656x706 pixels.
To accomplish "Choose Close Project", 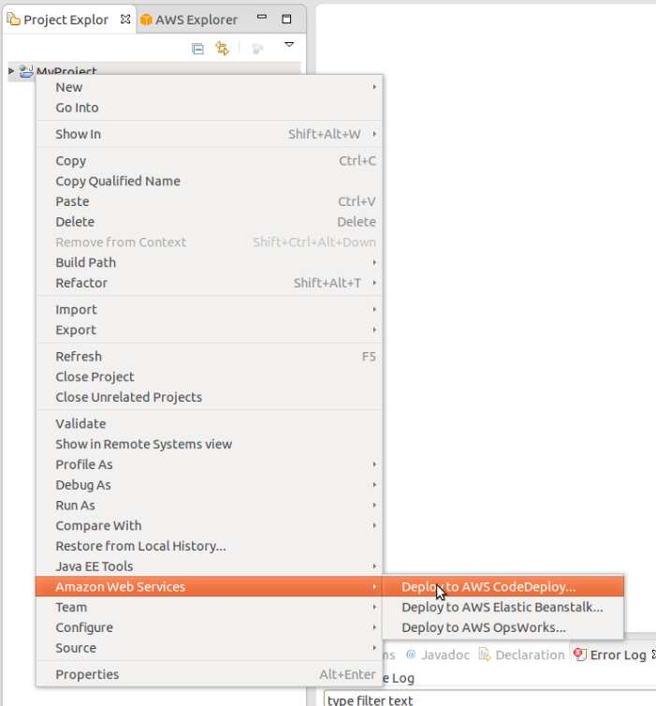I will pyautogui.click(x=210, y=376).
